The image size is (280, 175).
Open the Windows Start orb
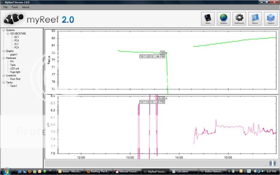coord(7,171)
